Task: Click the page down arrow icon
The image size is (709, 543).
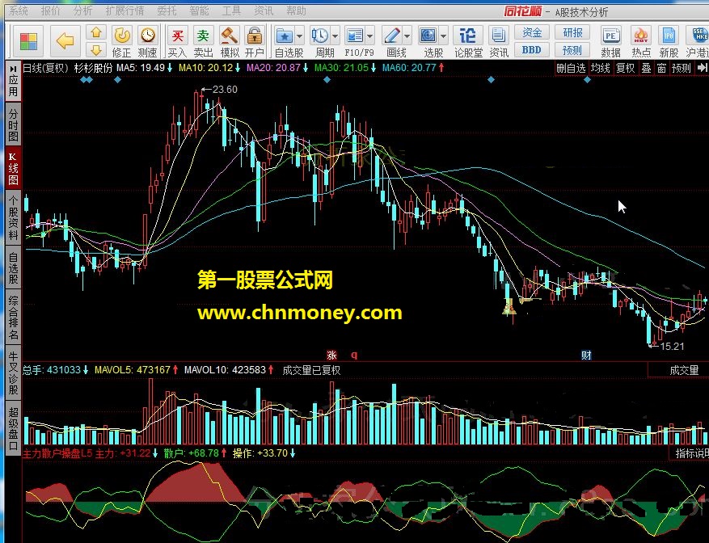Action: coord(96,50)
